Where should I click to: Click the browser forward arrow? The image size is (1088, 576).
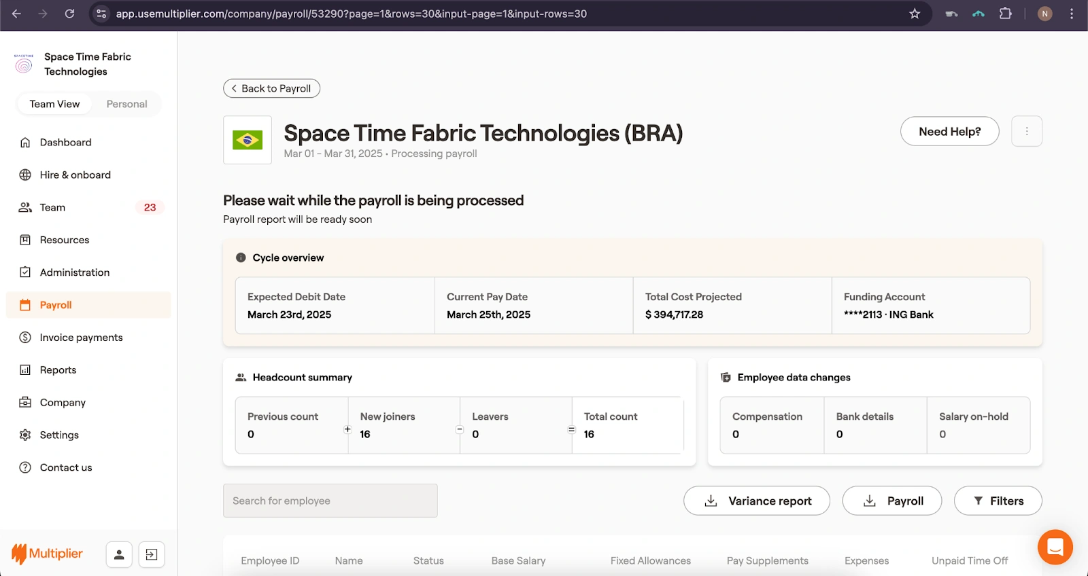coord(43,14)
